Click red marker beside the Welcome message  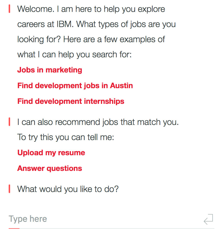(9, 9)
